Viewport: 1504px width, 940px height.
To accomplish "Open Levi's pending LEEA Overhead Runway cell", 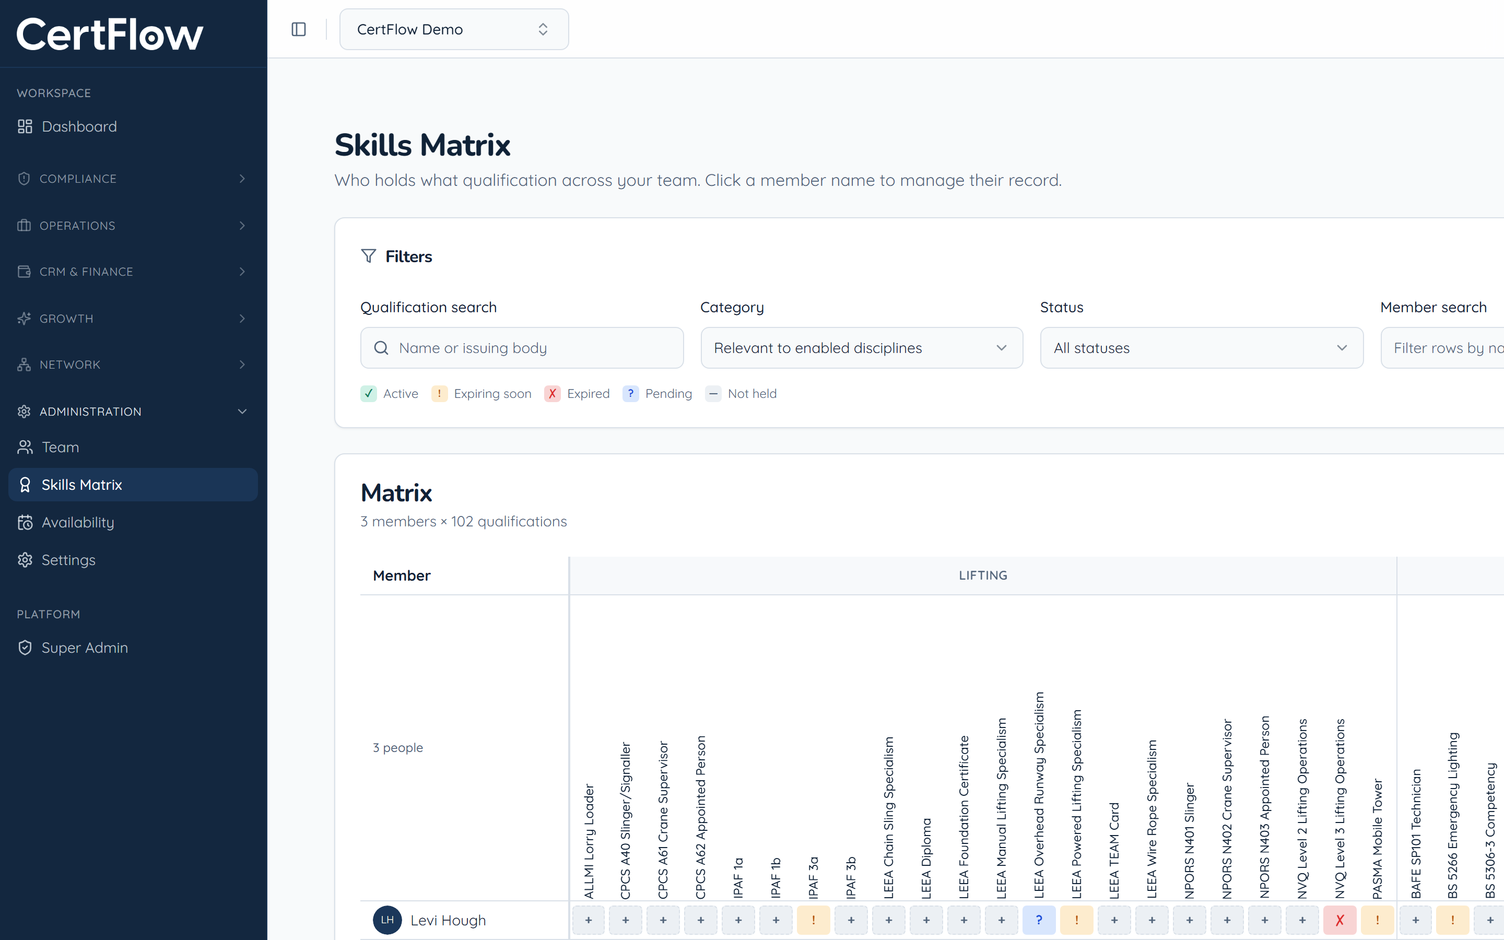I will tap(1039, 920).
